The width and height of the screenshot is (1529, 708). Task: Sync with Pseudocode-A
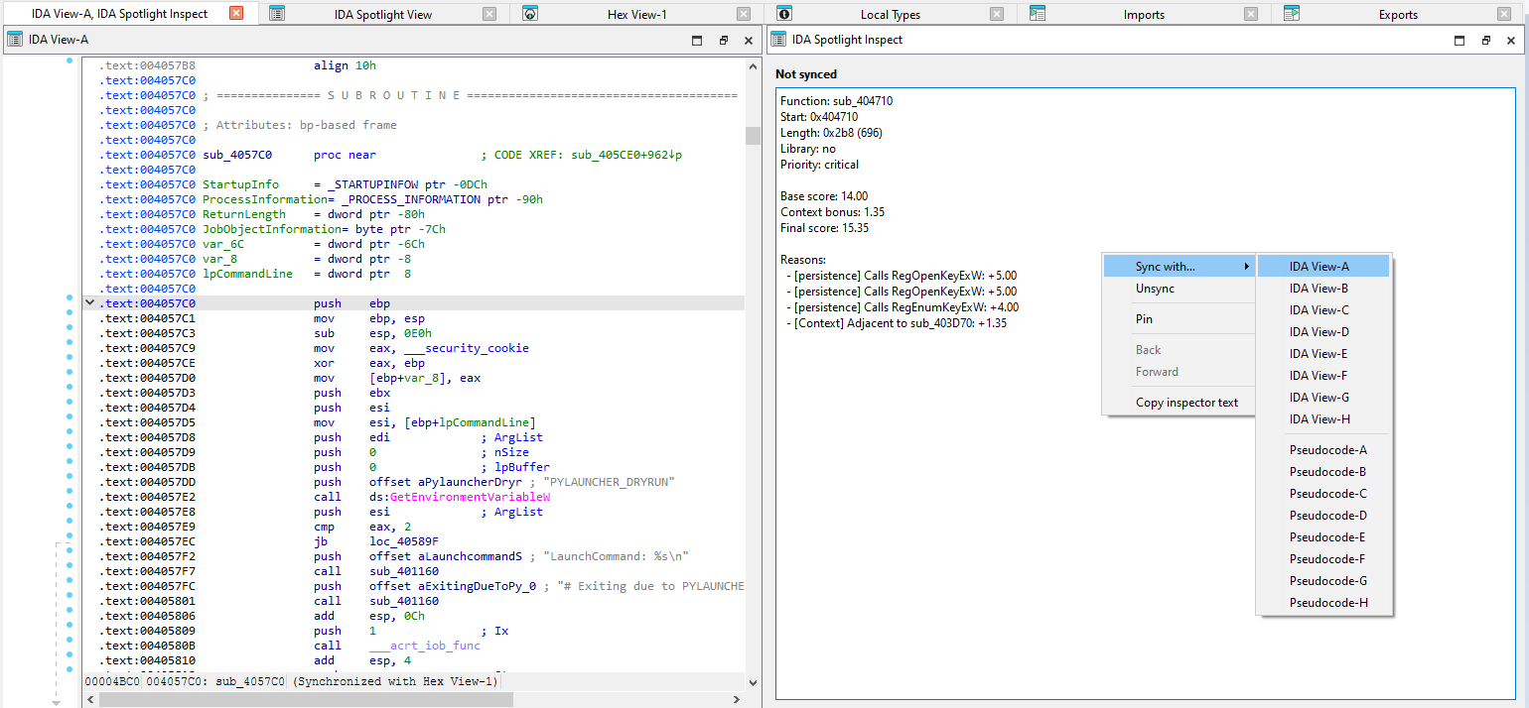point(1323,450)
